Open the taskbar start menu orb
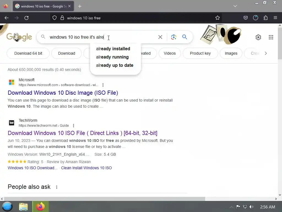Screen dimensions: 282x212 (x=7, y=206)
